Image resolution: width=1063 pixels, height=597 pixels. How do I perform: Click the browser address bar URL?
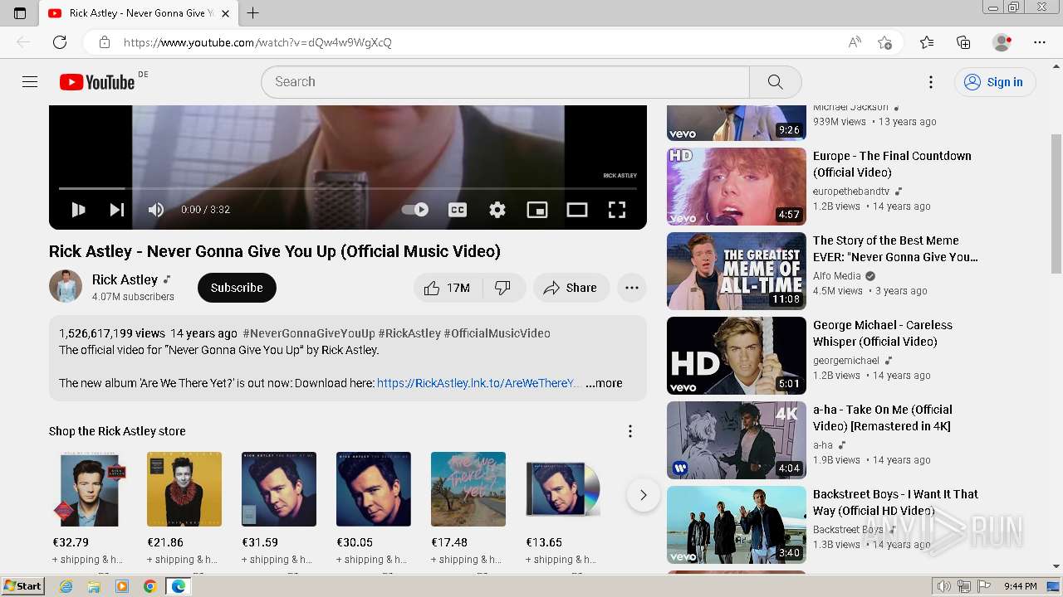point(257,42)
